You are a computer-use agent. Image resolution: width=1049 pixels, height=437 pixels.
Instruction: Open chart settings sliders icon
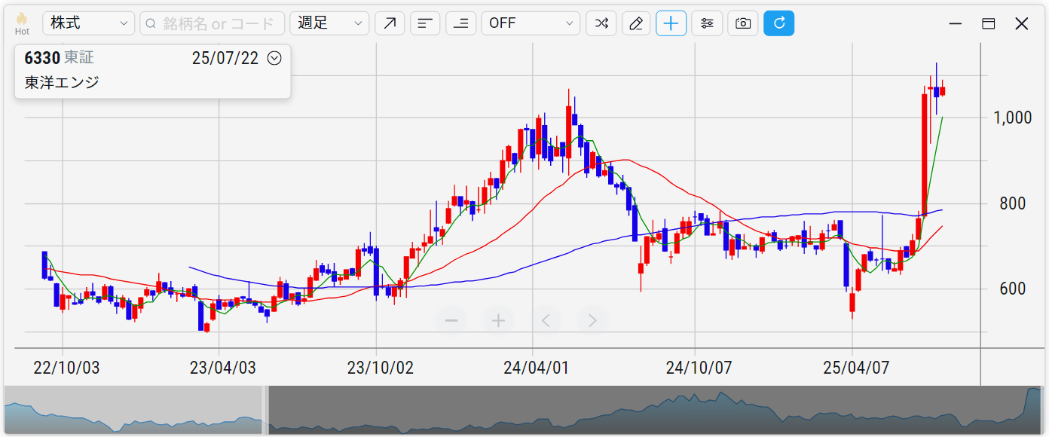[x=707, y=23]
